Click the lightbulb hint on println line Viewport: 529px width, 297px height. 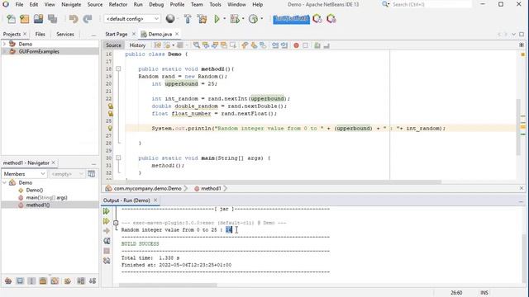coord(110,129)
